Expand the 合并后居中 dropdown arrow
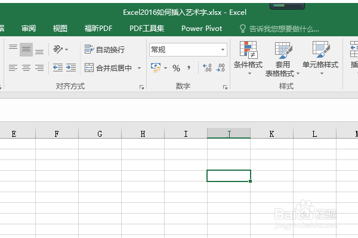Image resolution: width=358 pixels, height=238 pixels. [139, 68]
